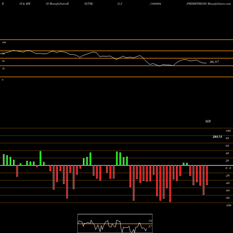Click the 540404 stock code in header
This screenshot has height=233, width=233.
click(x=156, y=4)
